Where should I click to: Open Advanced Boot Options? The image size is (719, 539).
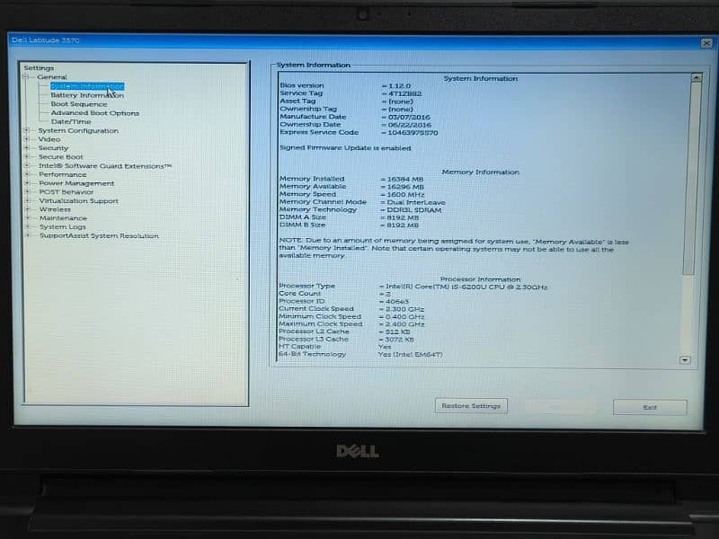pos(94,113)
